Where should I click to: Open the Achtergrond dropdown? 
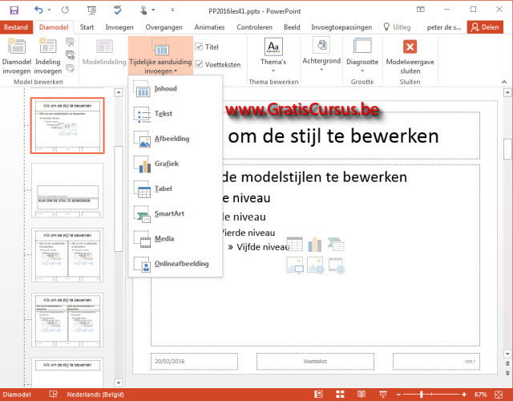coord(321,55)
